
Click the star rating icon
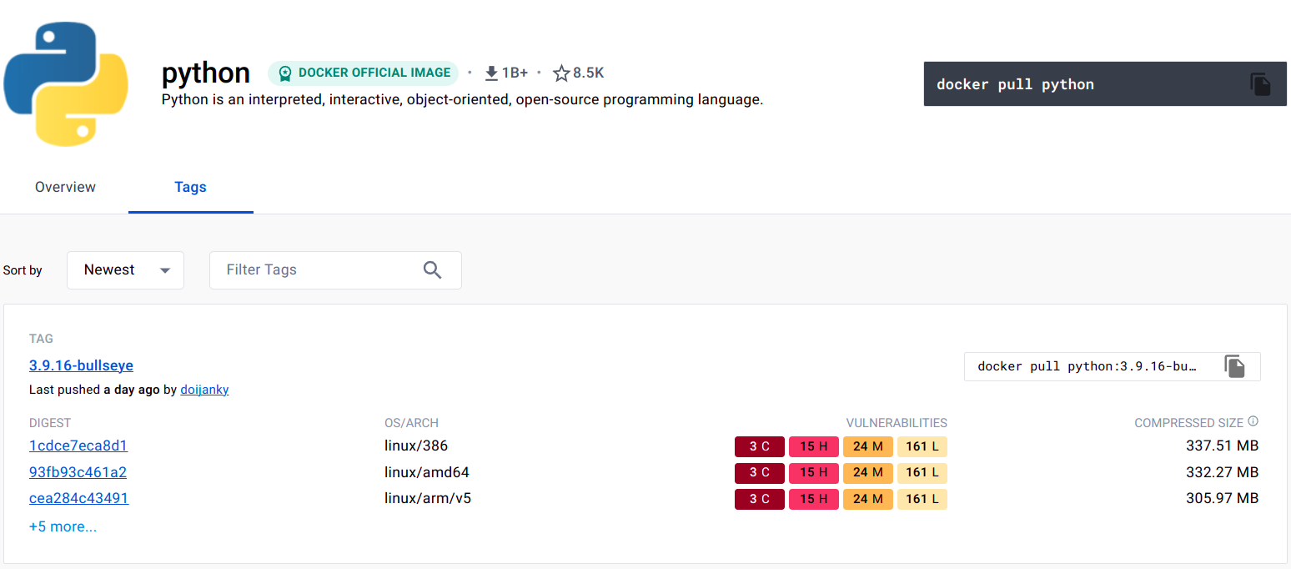(561, 73)
